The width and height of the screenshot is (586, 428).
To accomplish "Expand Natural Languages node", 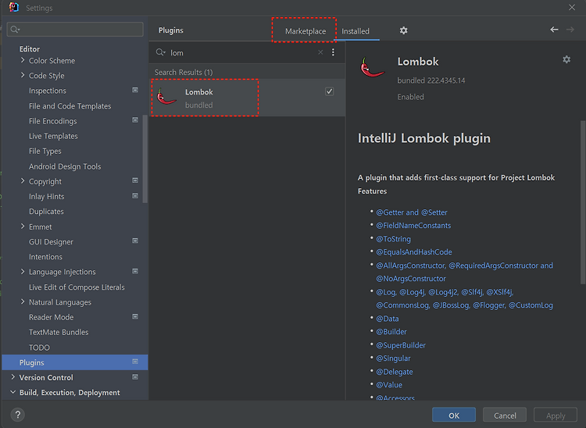I will [23, 301].
